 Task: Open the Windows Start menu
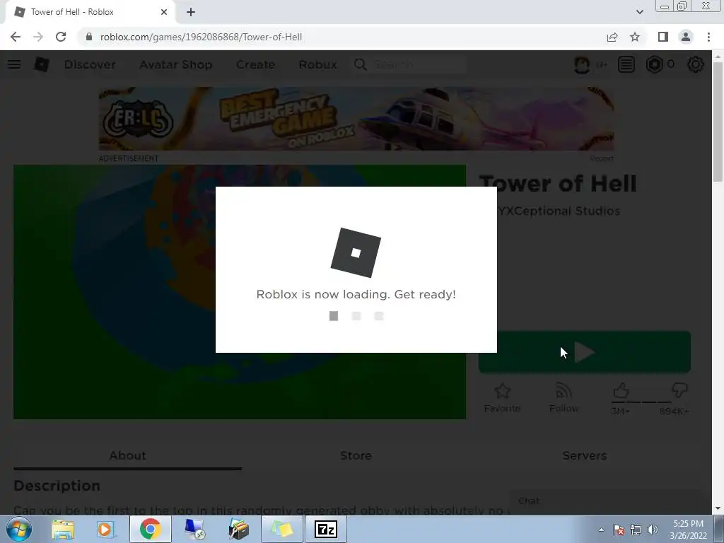[x=18, y=529]
